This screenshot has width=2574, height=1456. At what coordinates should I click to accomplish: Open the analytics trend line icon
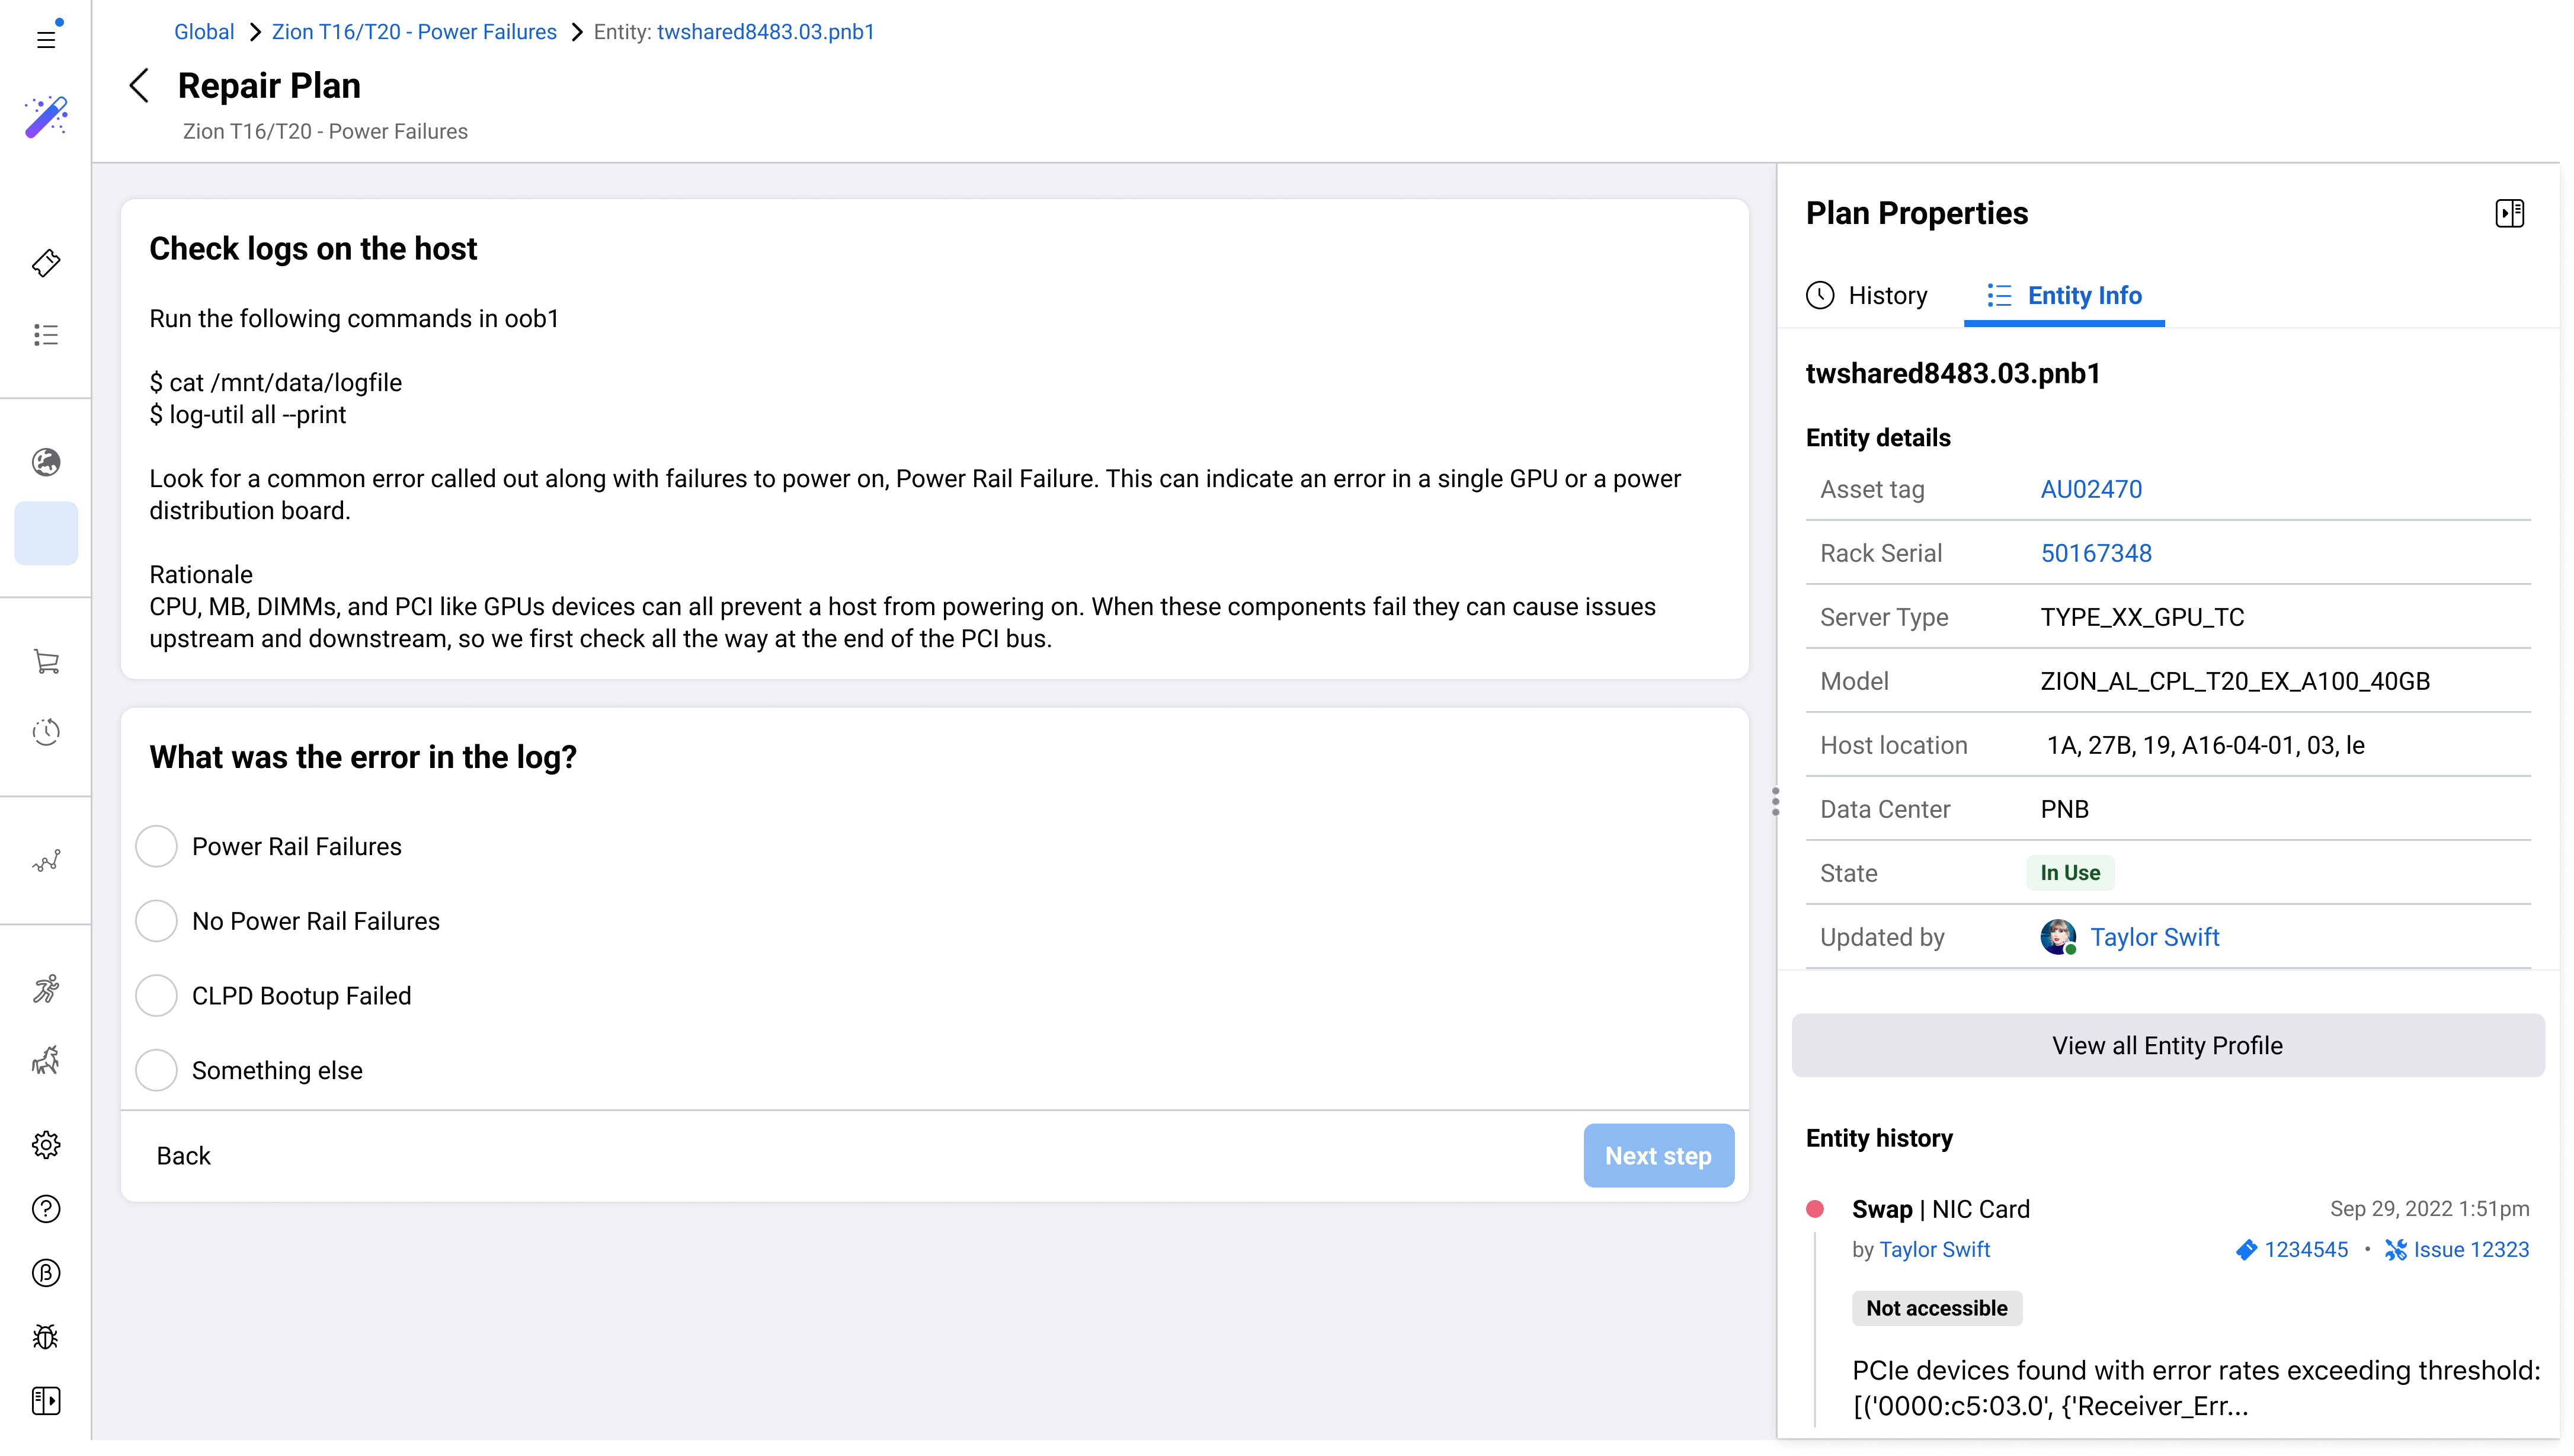46,860
